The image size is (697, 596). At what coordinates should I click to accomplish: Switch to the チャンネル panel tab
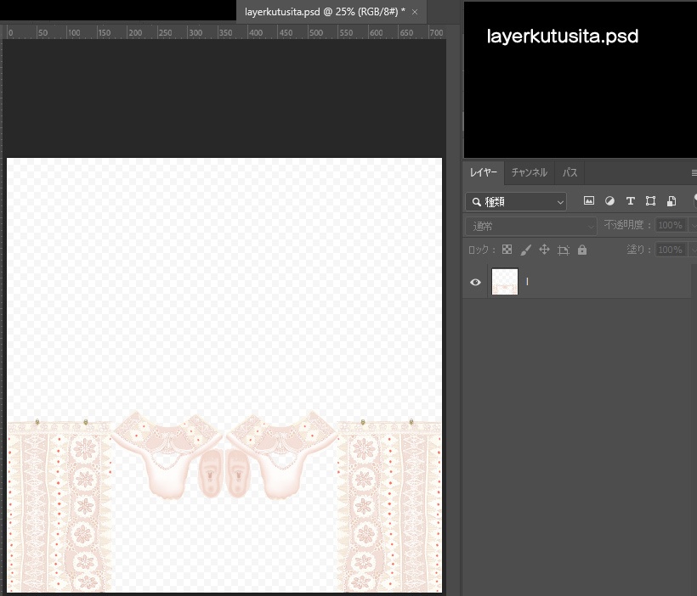[529, 172]
